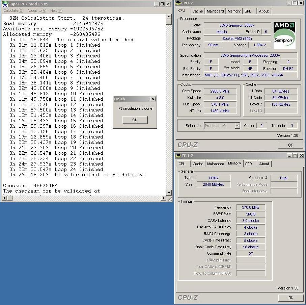306x305 pixels.
Task: Click the Channels # value Dual
Action: click(x=283, y=178)
